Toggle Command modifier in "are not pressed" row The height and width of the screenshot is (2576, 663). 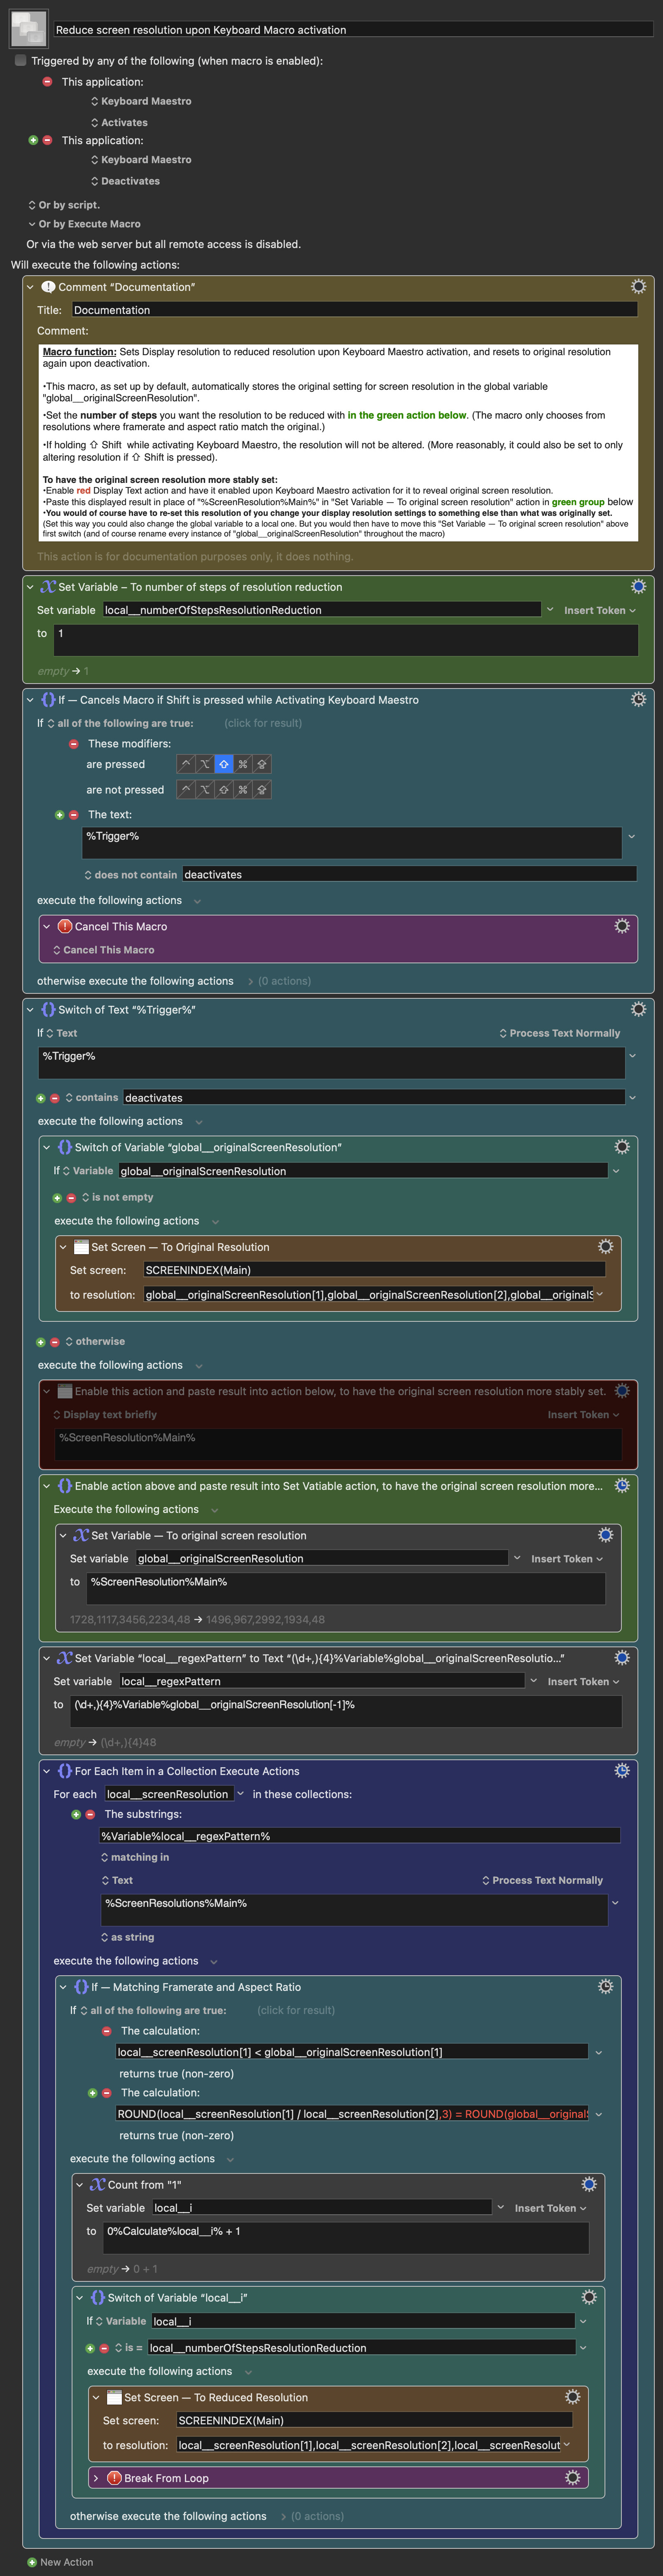tap(243, 790)
